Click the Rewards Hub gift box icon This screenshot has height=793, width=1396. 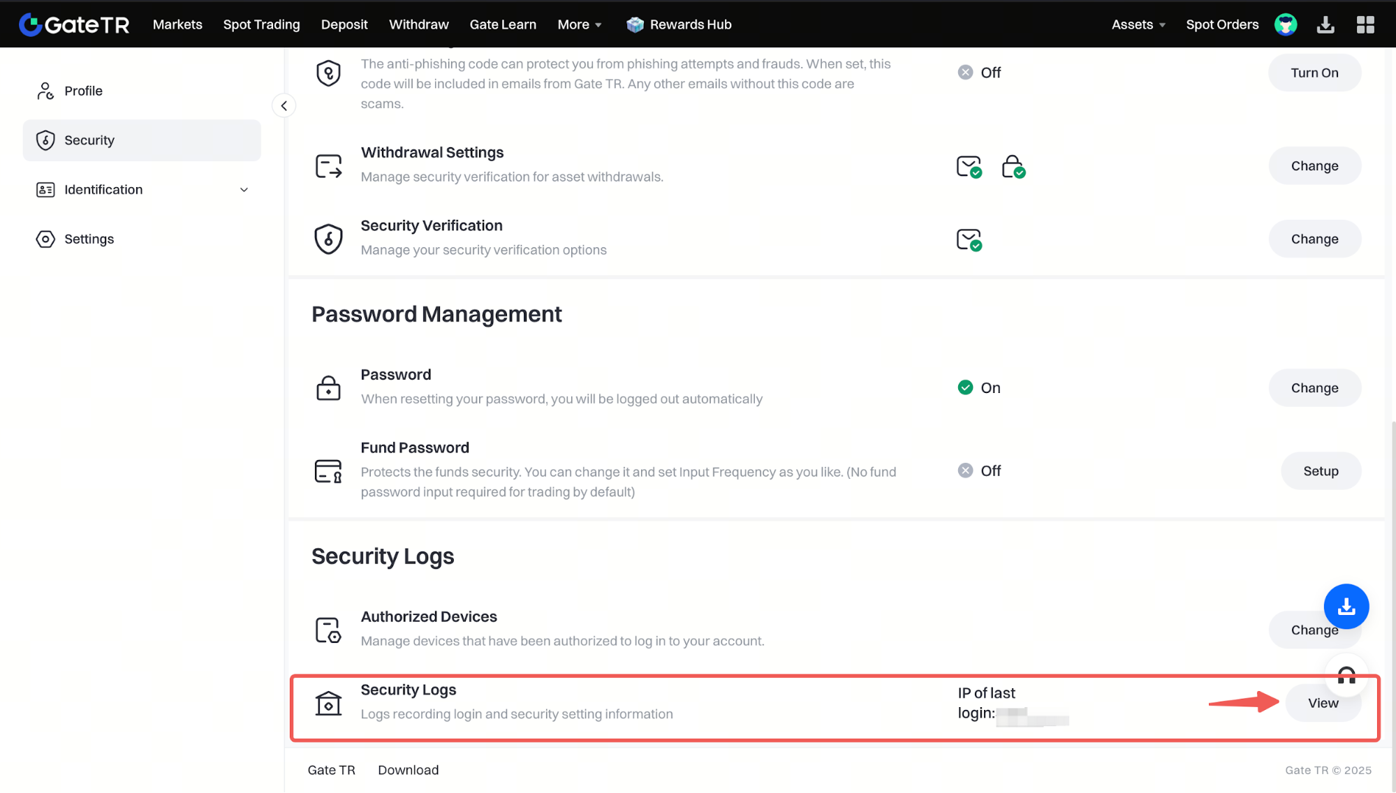[635, 24]
